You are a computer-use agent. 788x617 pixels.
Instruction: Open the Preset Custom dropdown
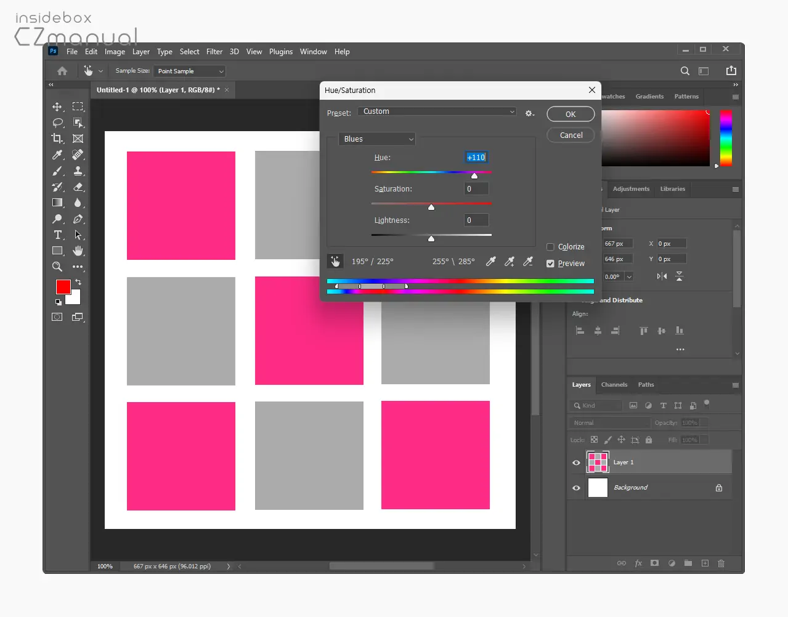(437, 111)
